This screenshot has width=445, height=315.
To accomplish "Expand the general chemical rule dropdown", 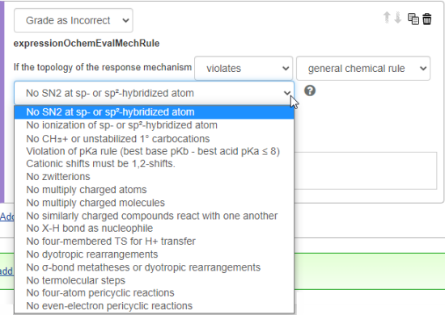I will pos(363,69).
